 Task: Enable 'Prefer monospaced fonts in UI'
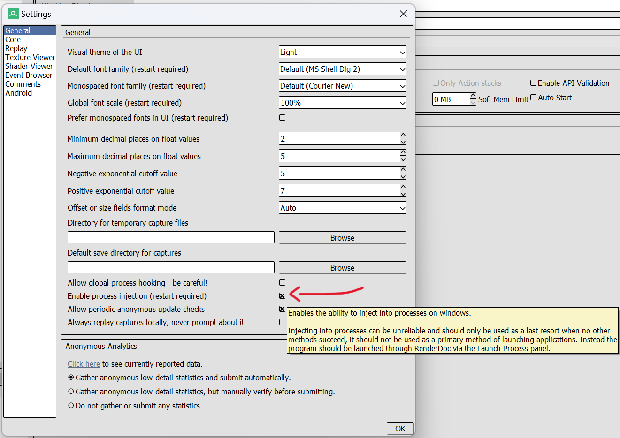click(282, 117)
